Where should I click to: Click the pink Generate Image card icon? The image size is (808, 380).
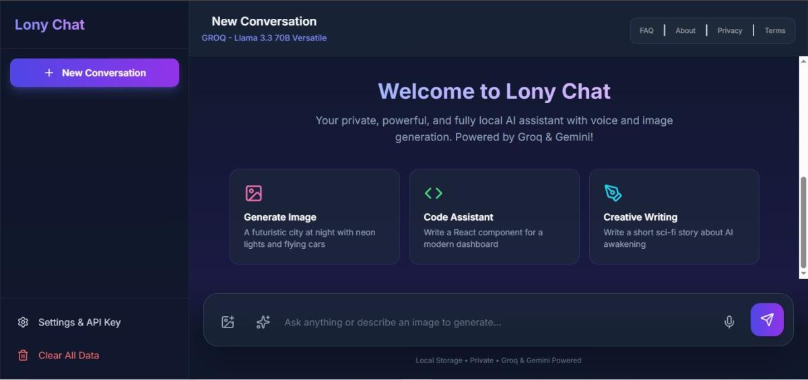click(x=253, y=194)
